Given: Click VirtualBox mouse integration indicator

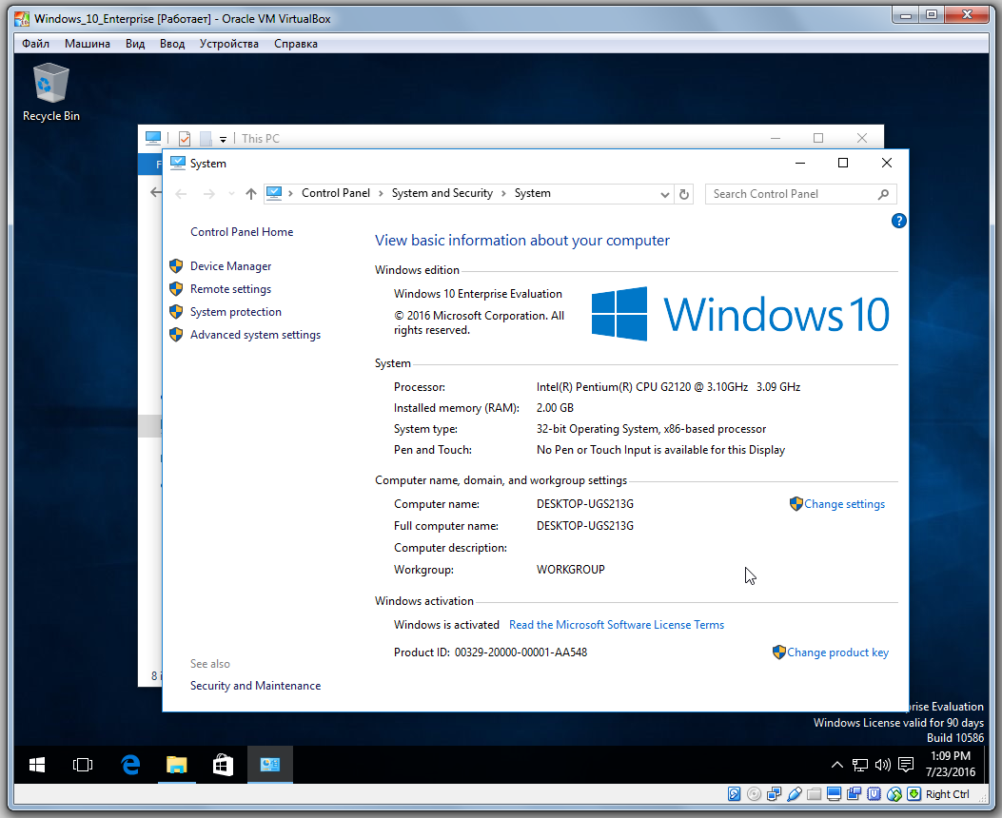Looking at the screenshot, I should pos(894,793).
